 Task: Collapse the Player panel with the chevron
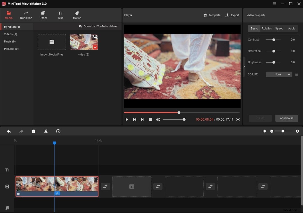pyautogui.click(x=244, y=67)
